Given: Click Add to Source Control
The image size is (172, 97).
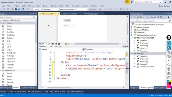Looking at the screenshot, I should pyautogui.click(x=159, y=95).
